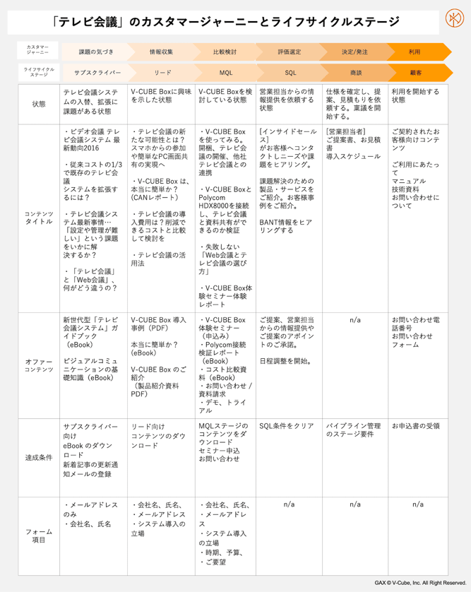Viewport: 471px width, 592px height.
Task: Select the 情報収集 journey stage arrow
Action: (x=162, y=52)
